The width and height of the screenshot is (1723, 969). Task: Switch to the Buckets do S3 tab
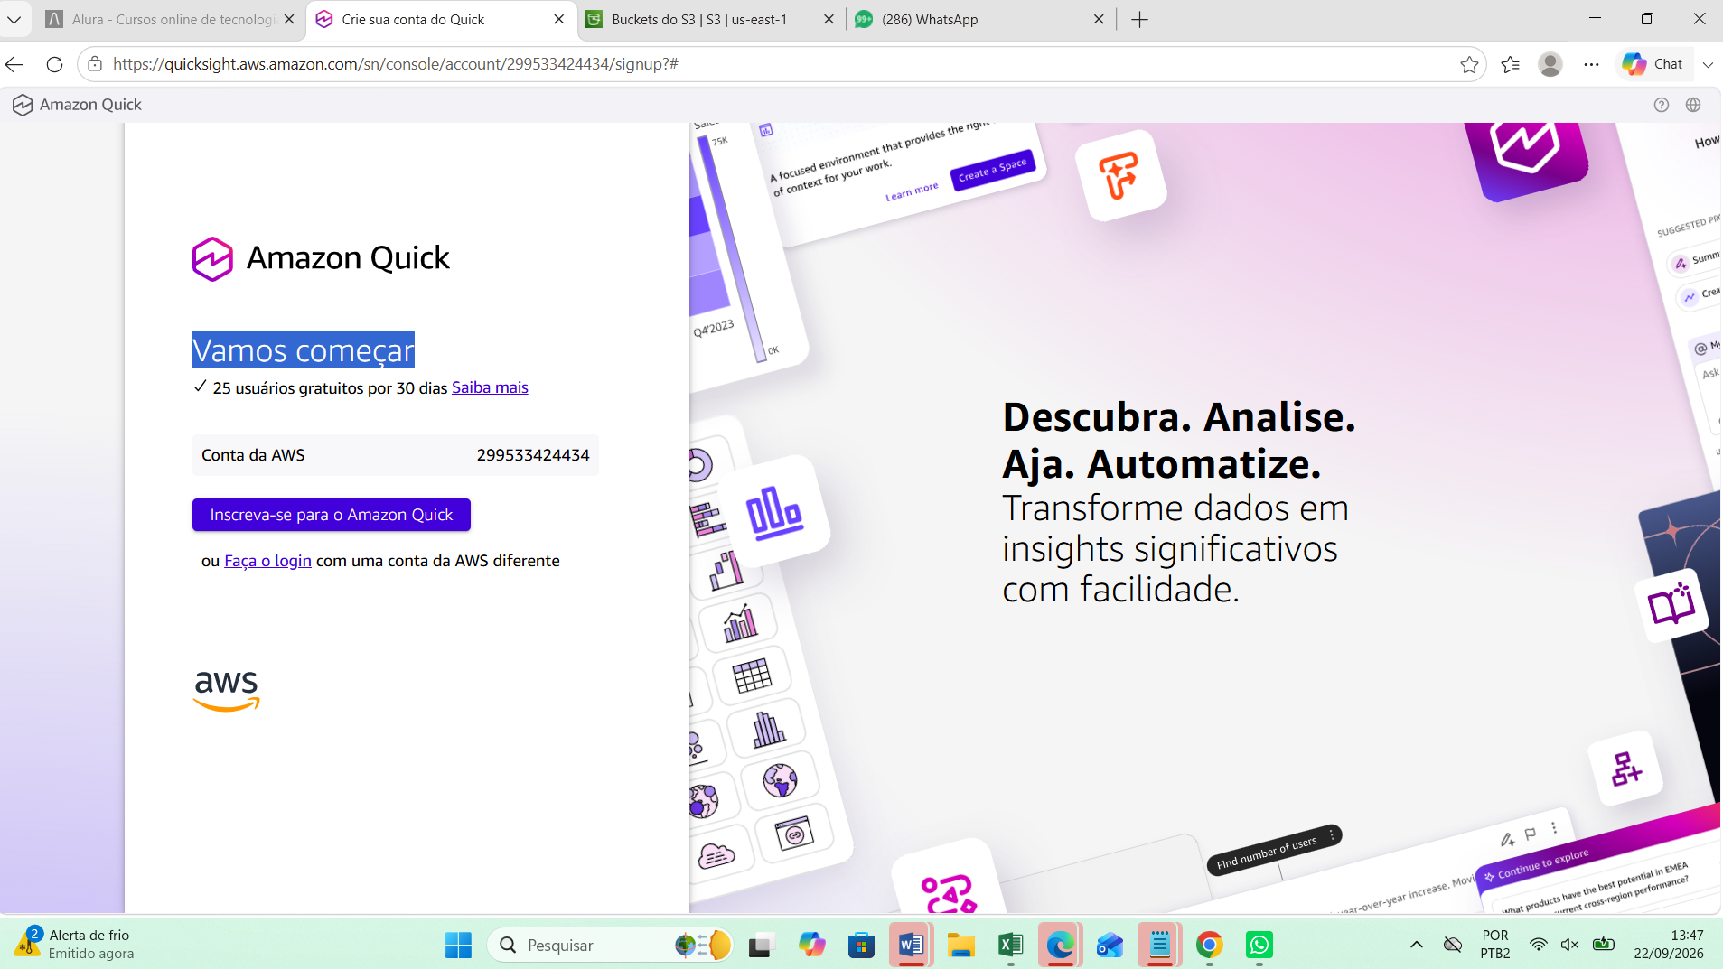698,19
